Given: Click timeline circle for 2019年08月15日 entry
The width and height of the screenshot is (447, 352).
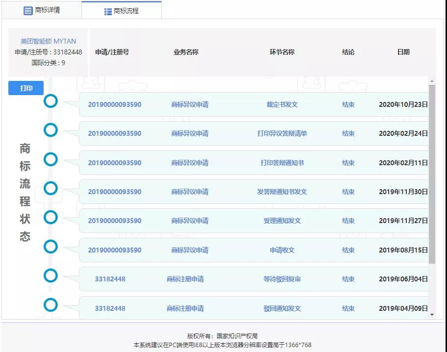Looking at the screenshot, I should point(50,247).
